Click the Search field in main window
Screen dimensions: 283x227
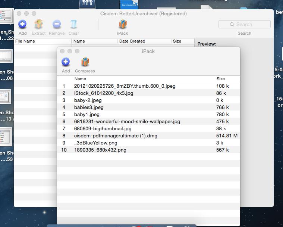click(244, 24)
